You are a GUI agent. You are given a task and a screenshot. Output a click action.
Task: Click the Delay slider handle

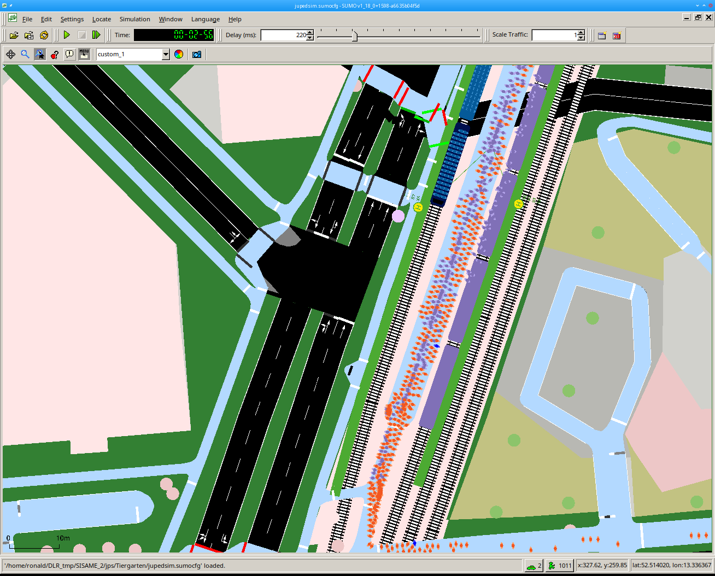click(x=355, y=36)
